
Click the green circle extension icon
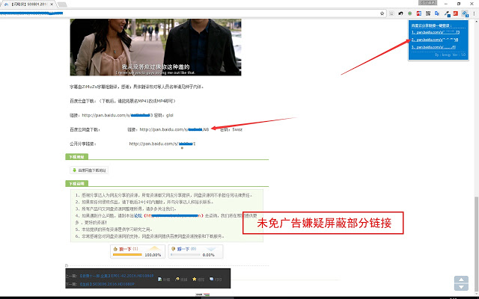point(410,13)
